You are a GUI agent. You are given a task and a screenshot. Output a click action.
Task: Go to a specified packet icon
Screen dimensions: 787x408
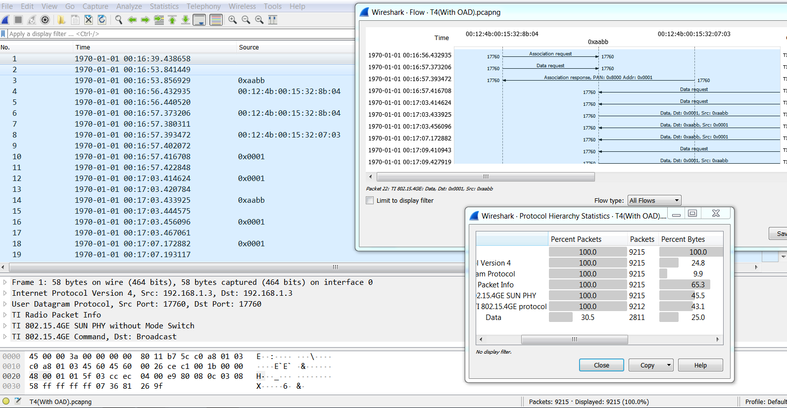coord(159,20)
